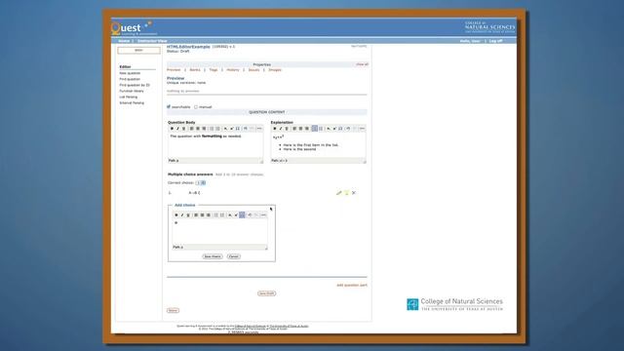
Task: Italicize text in the Question Body toolbar
Action: pos(177,129)
